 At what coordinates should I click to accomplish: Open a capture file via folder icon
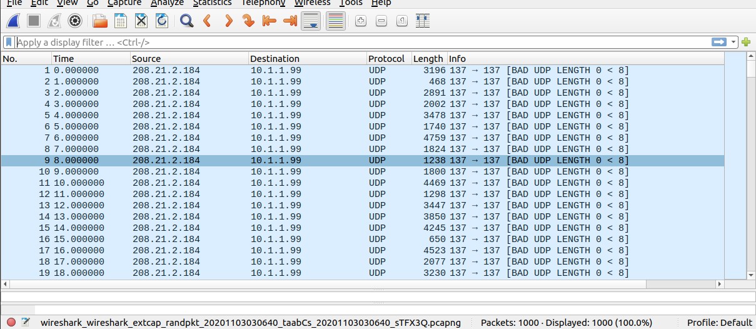99,21
